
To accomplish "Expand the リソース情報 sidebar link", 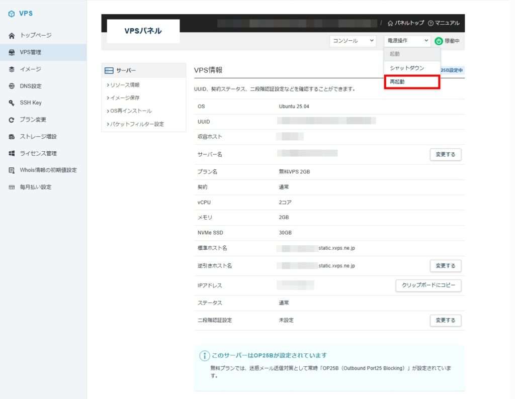I will coord(125,85).
